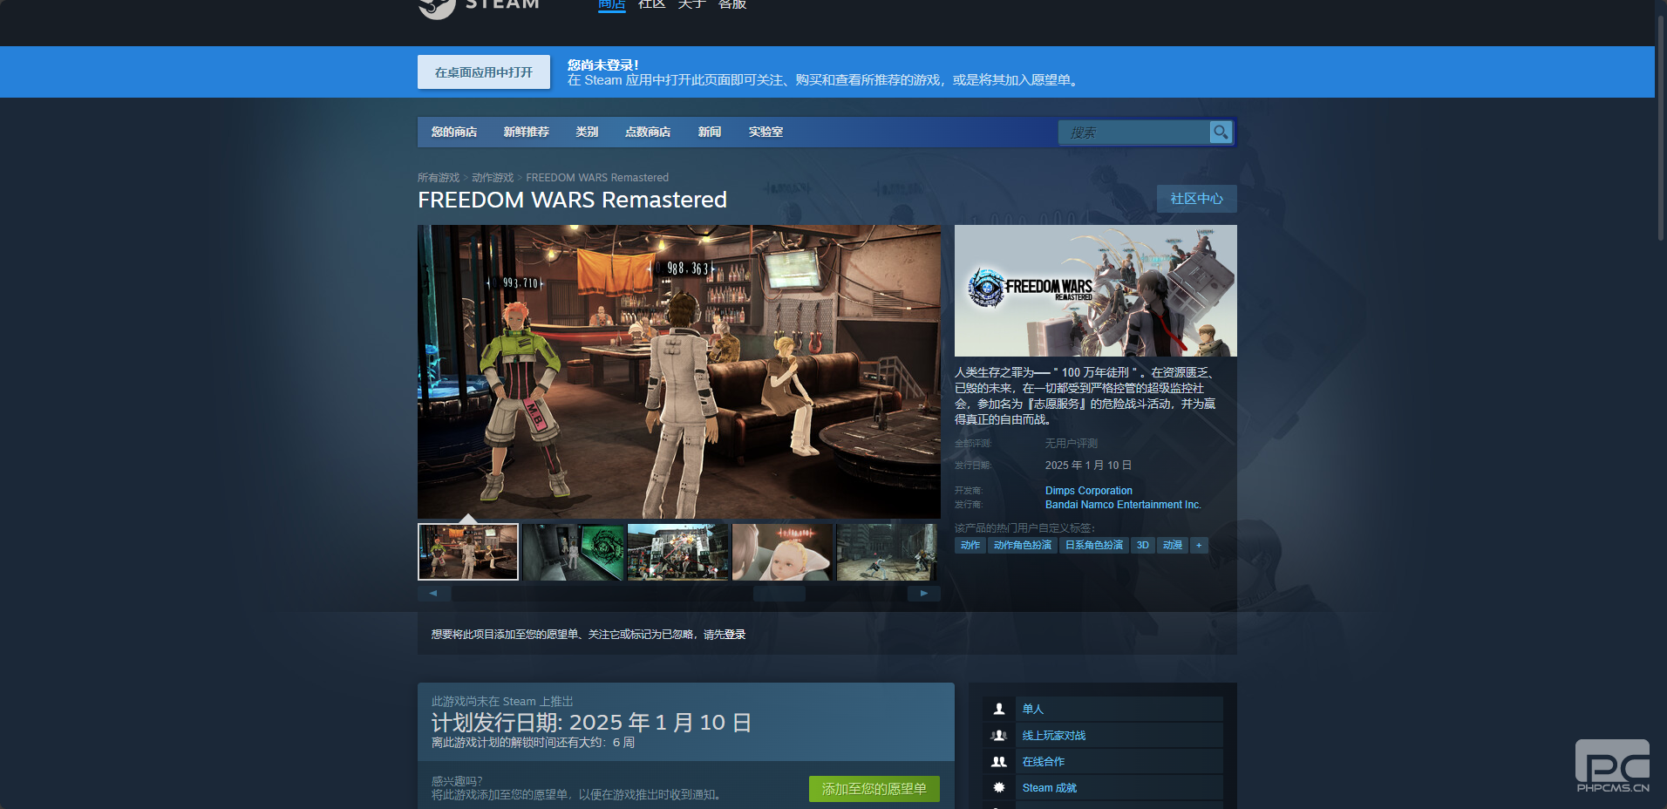Click the main screenshot preview image

(679, 372)
